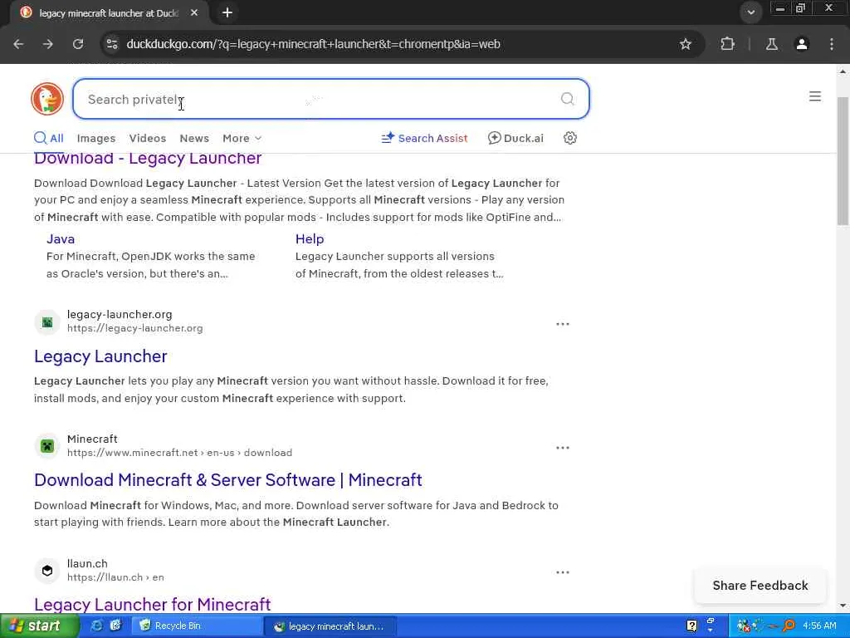Switch to the Images tab
Image resolution: width=850 pixels, height=638 pixels.
pyautogui.click(x=96, y=139)
